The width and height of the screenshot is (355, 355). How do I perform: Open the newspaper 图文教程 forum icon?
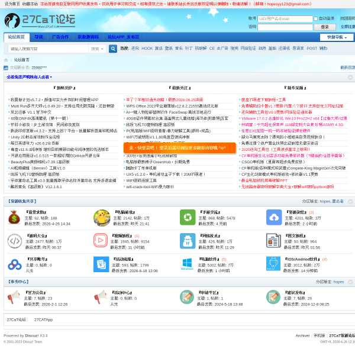pyautogui.click(x=273, y=241)
